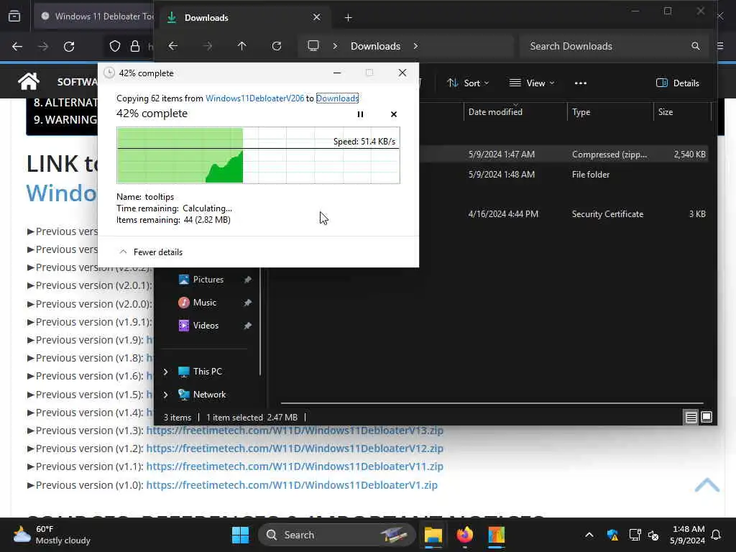Click the scroll-to-top arrow on webpage
This screenshot has height=552, width=736.
[707, 485]
